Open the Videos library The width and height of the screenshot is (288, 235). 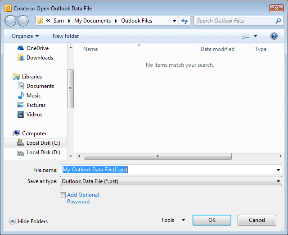[34, 115]
